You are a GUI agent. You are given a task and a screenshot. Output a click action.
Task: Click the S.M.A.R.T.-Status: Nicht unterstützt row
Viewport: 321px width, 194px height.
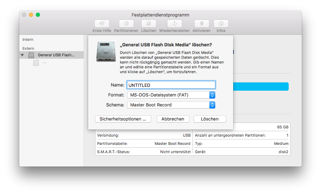pos(144,152)
